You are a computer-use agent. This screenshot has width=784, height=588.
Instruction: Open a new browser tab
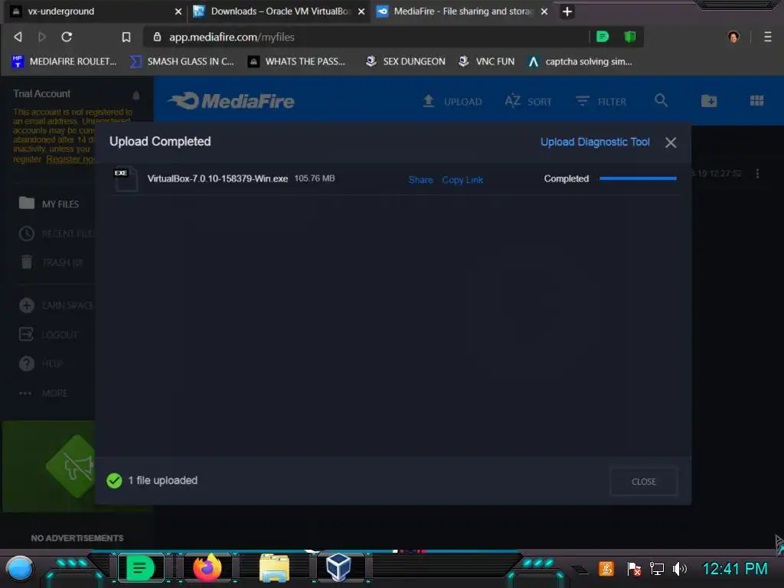pos(567,11)
